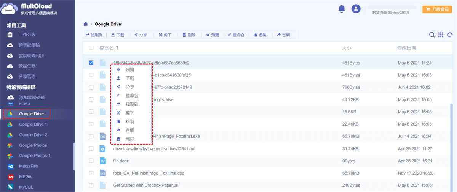Select MediaFire in sidebar
This screenshot has width=457, height=192.
(x=29, y=166)
